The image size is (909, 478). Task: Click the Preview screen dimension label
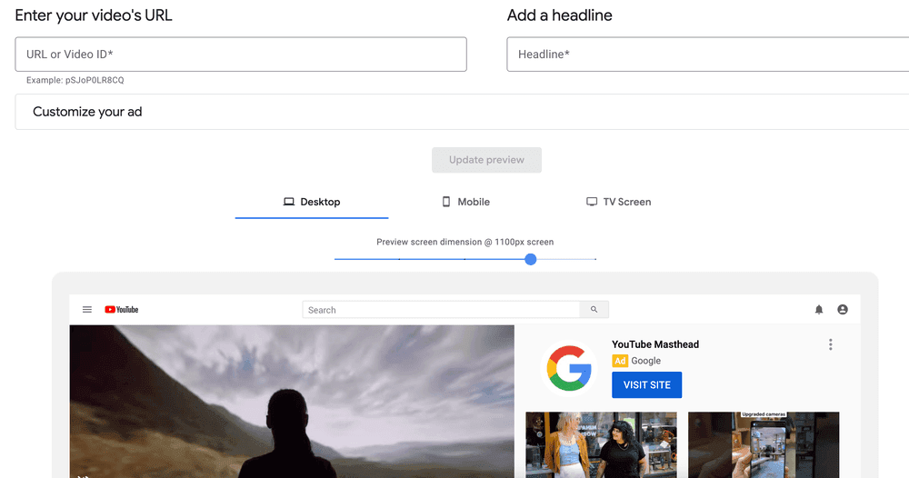[464, 242]
